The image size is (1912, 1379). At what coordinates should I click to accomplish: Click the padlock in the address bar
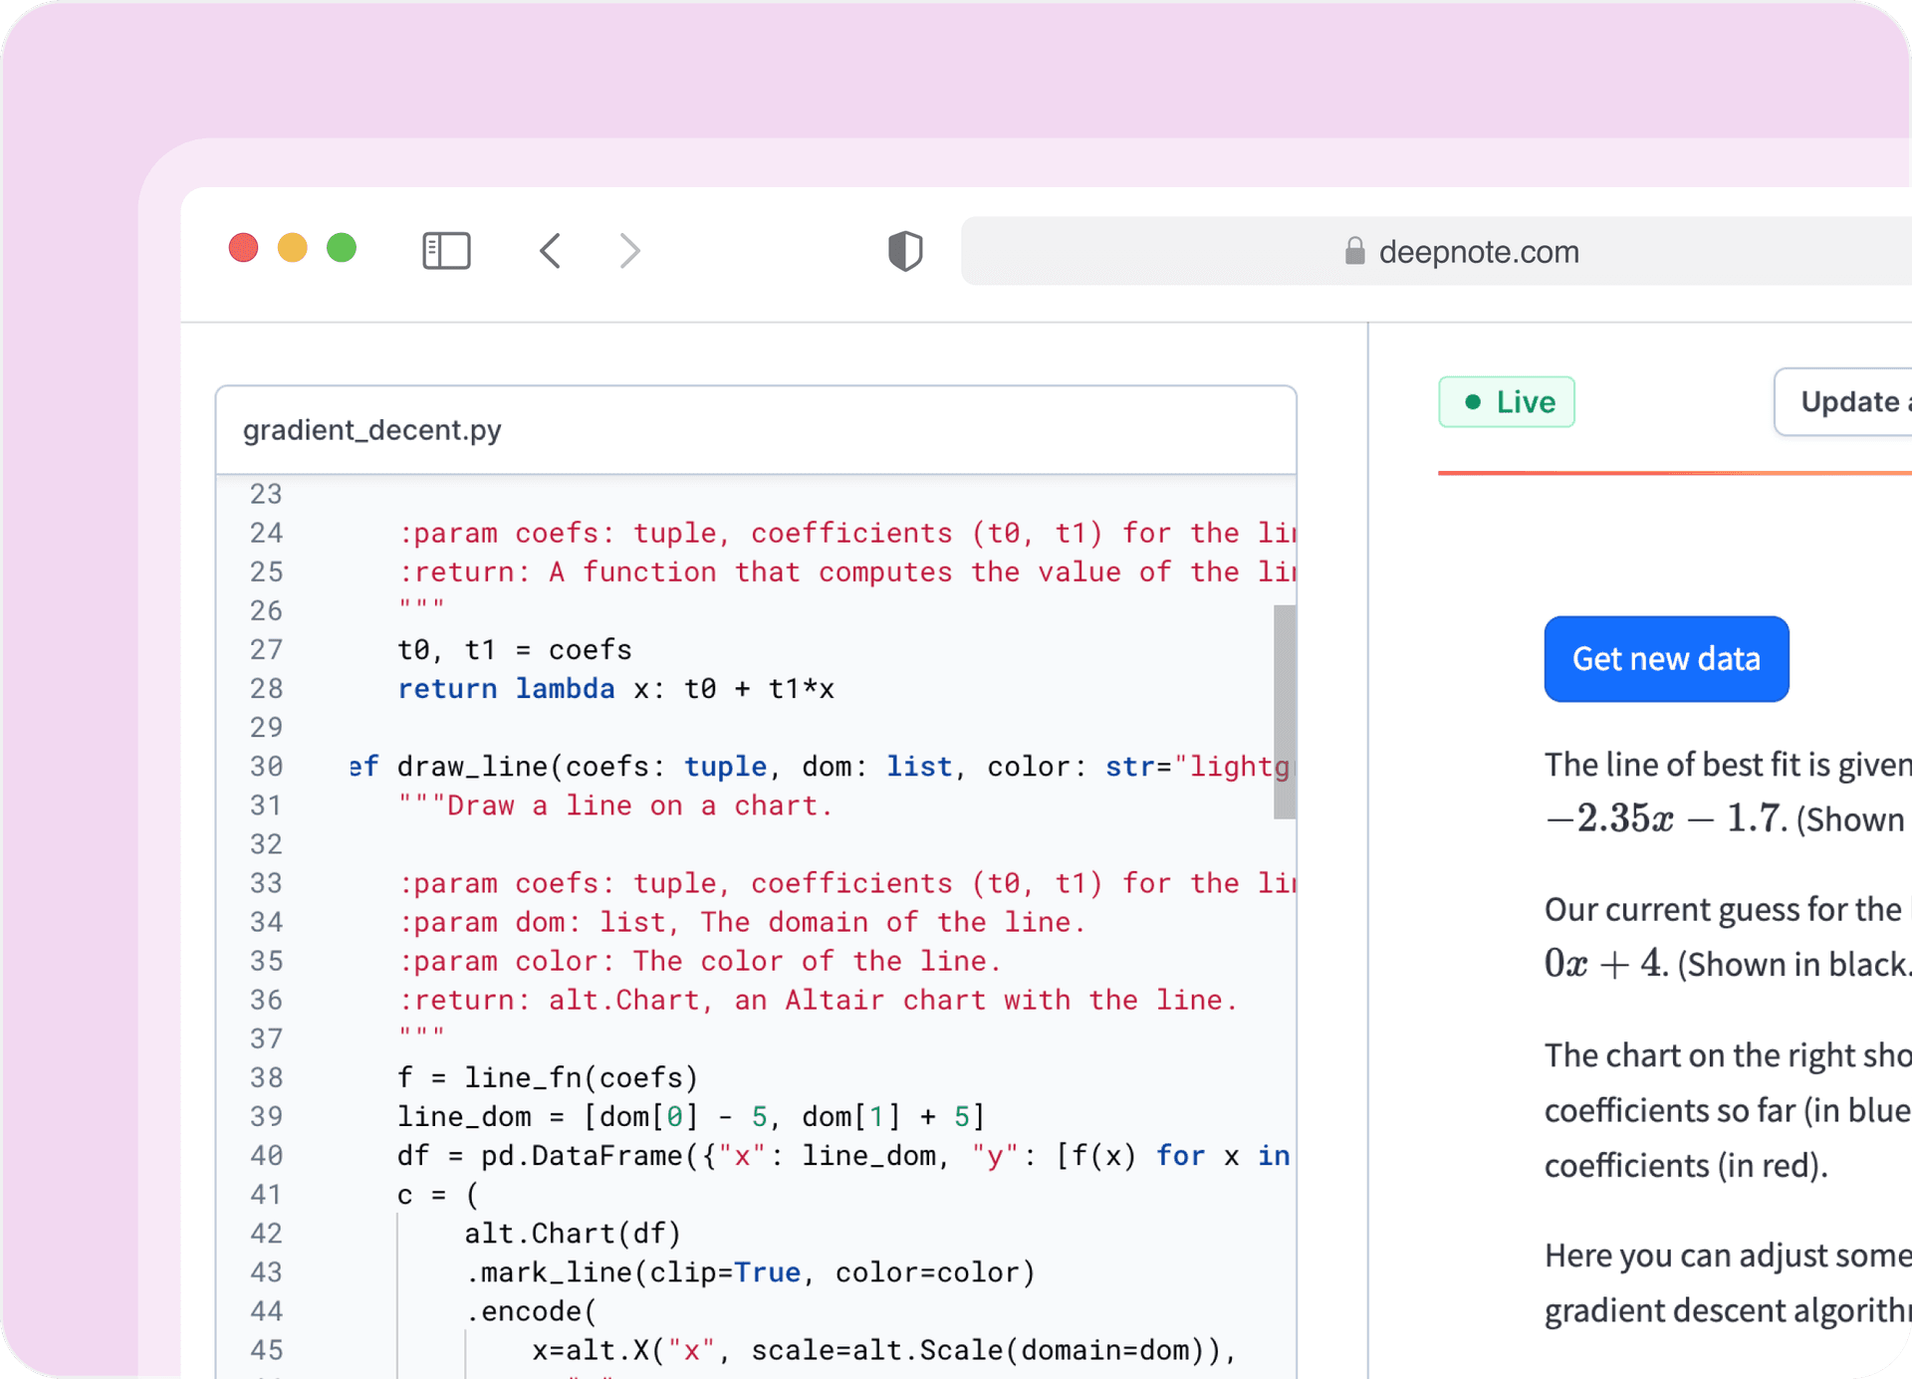(x=1354, y=251)
